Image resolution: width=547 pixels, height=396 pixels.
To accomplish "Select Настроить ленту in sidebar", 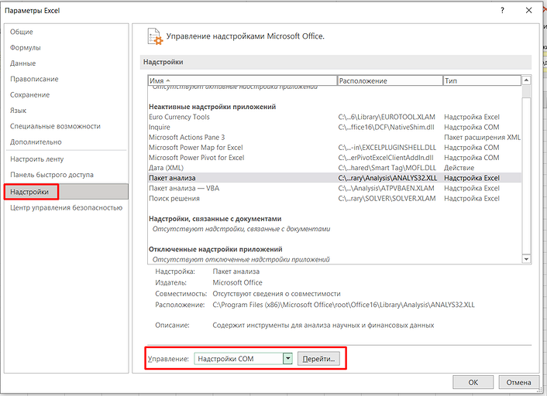I will [37, 159].
